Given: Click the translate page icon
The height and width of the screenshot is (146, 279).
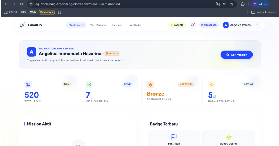Looking at the screenshot, I should (218, 4).
